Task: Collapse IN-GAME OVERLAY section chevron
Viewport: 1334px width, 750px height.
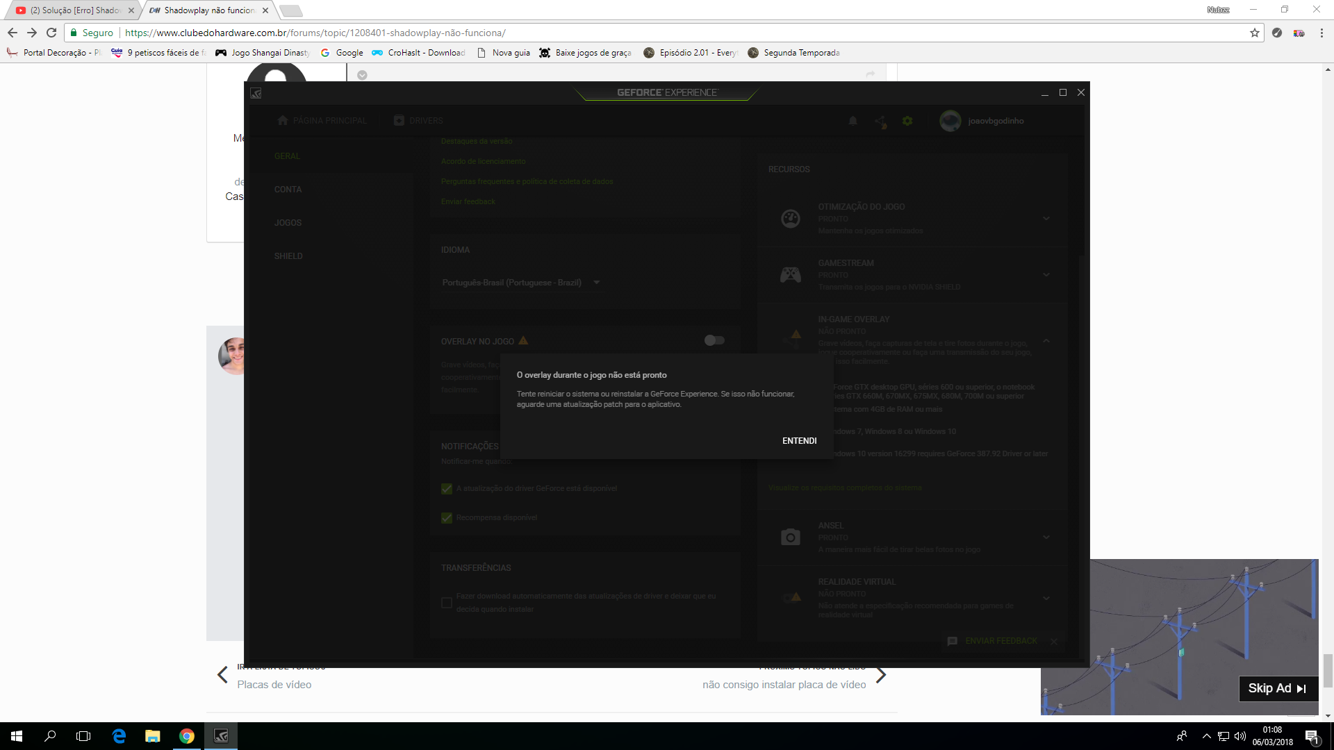Action: pyautogui.click(x=1046, y=341)
